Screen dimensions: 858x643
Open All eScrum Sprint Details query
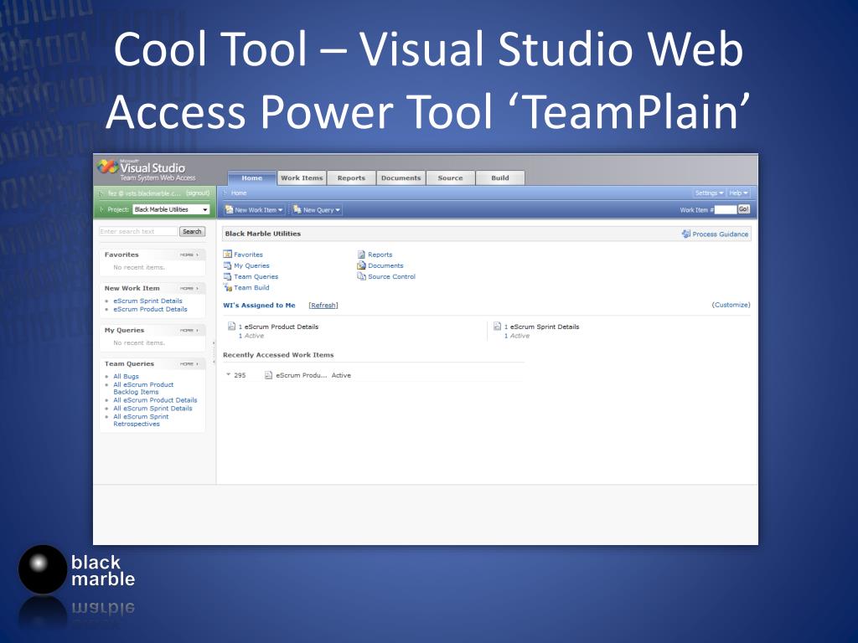(152, 409)
